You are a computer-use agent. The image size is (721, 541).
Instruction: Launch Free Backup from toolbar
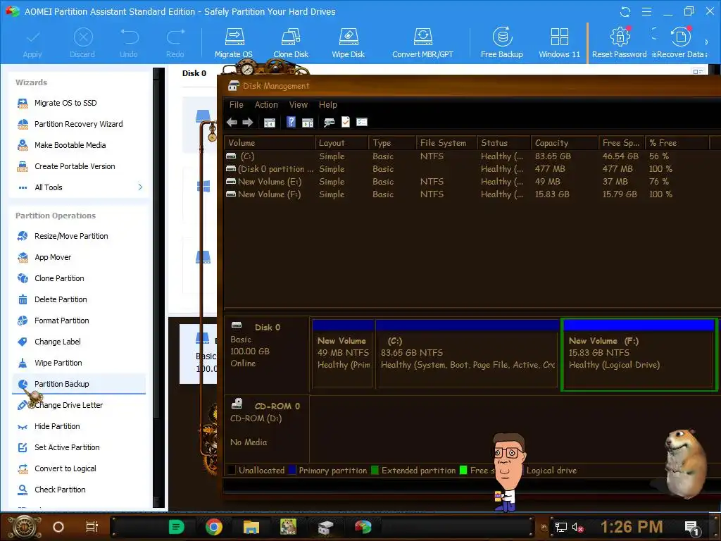[x=501, y=43]
